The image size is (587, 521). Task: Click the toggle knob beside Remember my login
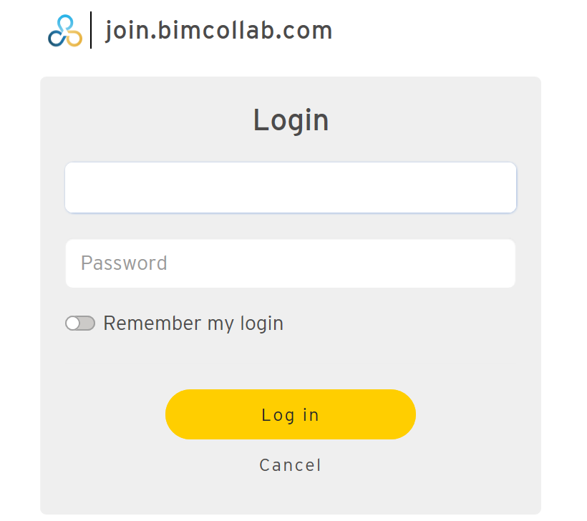coord(74,323)
